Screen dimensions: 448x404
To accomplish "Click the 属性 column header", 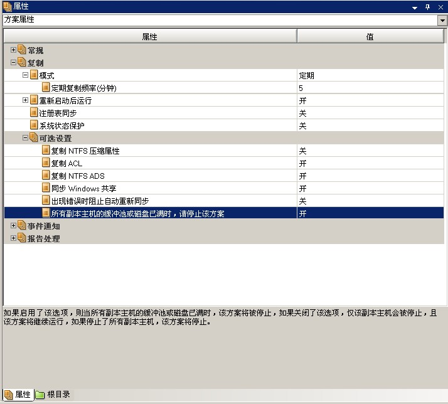I will [x=151, y=36].
